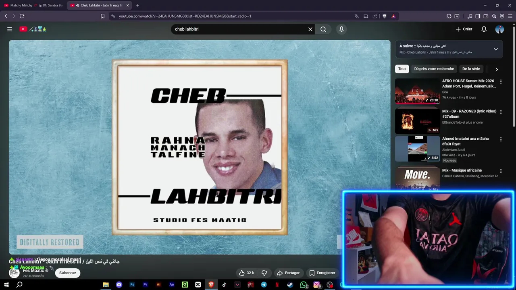This screenshot has height=290, width=516.
Task: Clear the search field text
Action: tap(310, 29)
